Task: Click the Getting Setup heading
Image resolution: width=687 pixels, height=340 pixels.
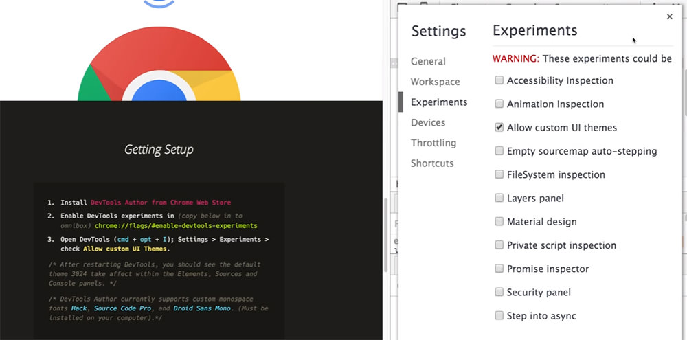Action: (x=159, y=150)
